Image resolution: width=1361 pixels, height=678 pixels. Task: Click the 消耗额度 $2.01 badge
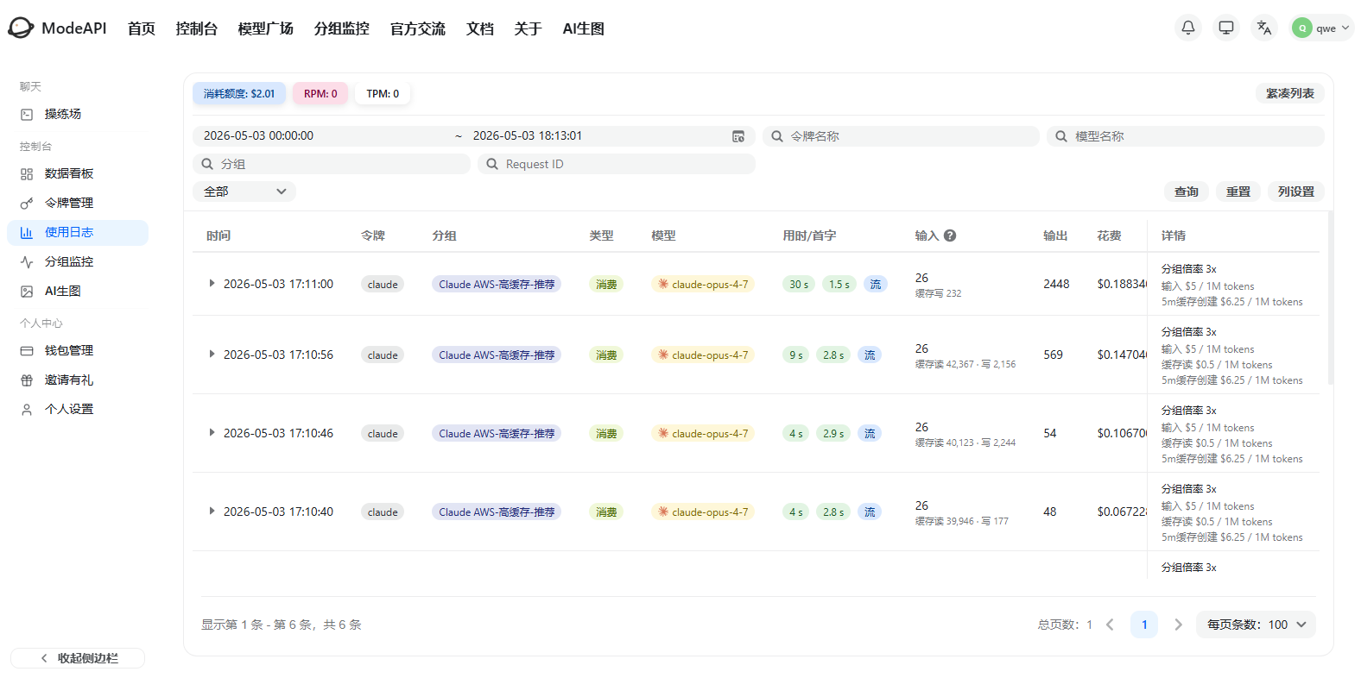pos(239,93)
